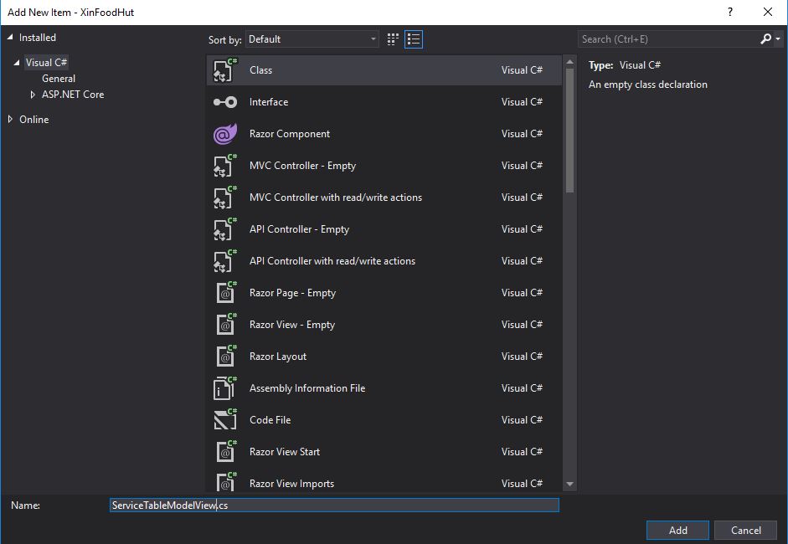Click "An empty class declaration" description
This screenshot has width=788, height=544.
pyautogui.click(x=648, y=85)
